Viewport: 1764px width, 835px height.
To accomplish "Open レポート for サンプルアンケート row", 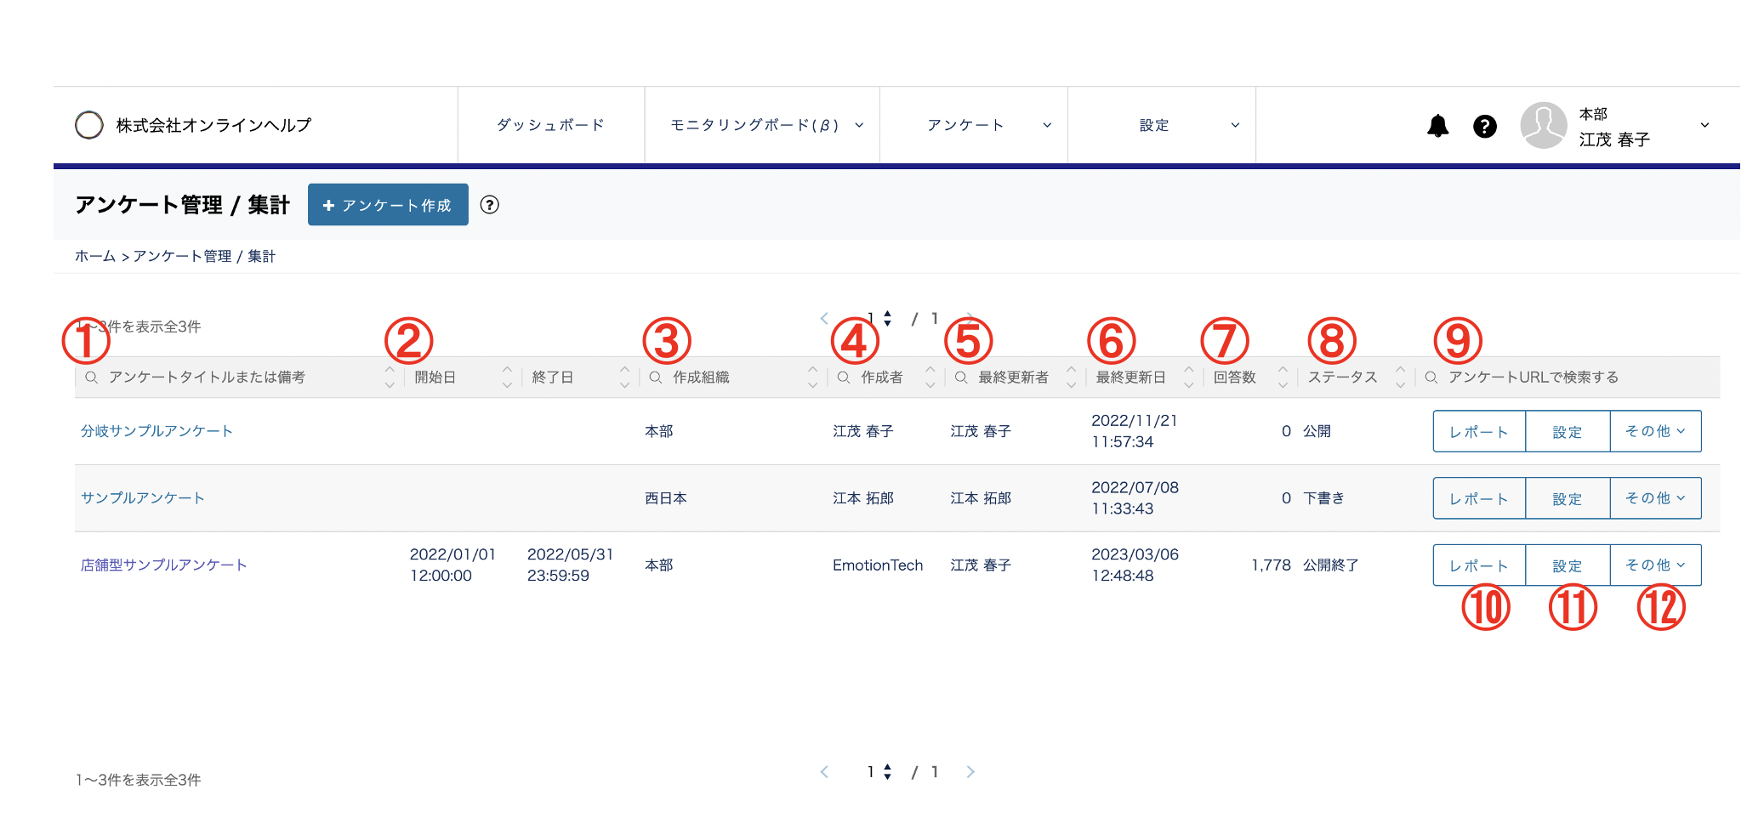I will click(x=1479, y=498).
